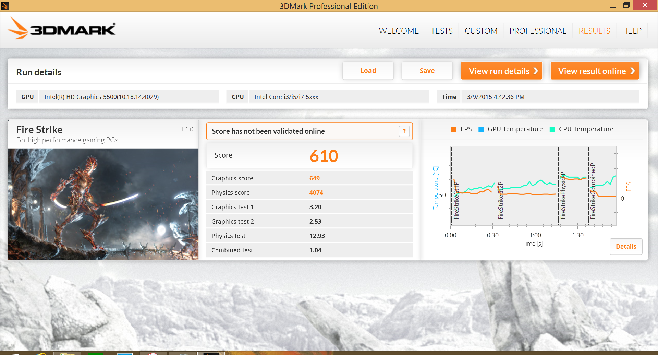Image resolution: width=658 pixels, height=355 pixels.
Task: Click the FireStrikeCombinedP chart marker
Action: 593,191
